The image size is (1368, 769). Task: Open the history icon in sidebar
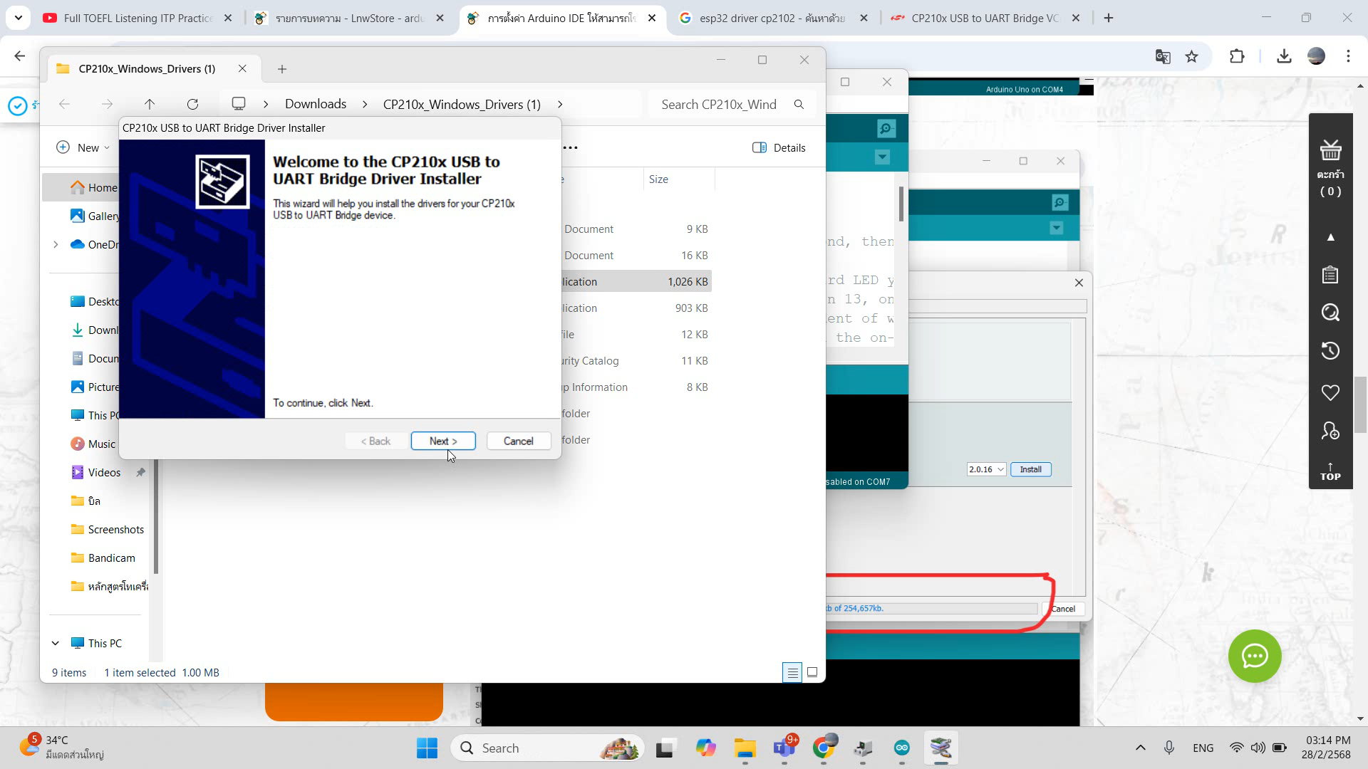click(1330, 350)
